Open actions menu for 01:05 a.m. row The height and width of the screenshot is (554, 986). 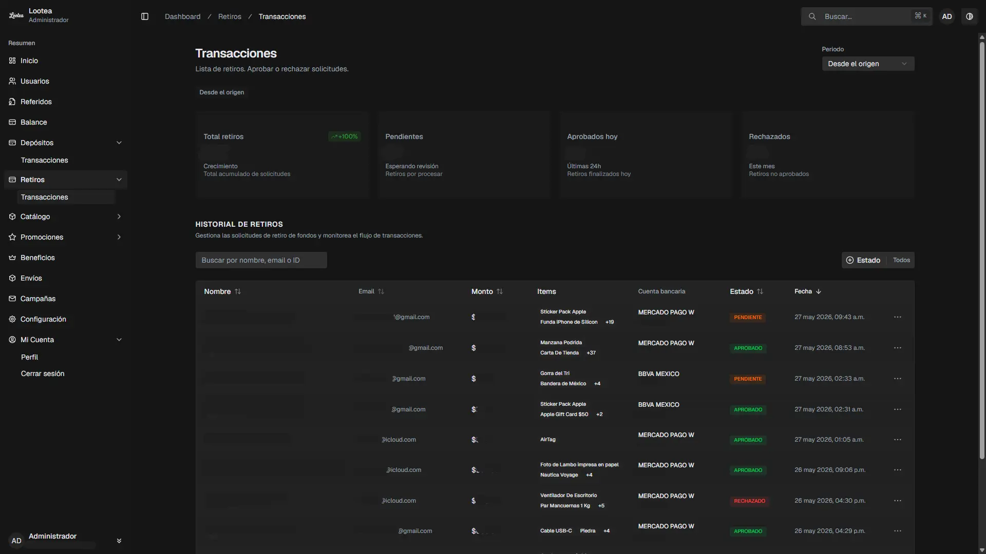[x=898, y=440]
